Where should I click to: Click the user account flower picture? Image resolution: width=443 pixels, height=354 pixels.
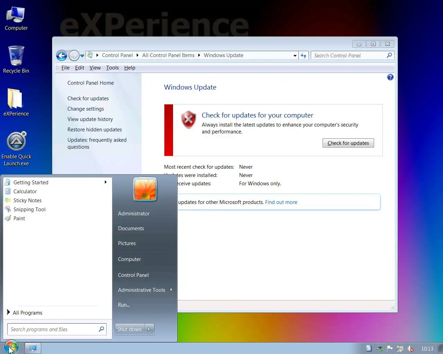(145, 189)
